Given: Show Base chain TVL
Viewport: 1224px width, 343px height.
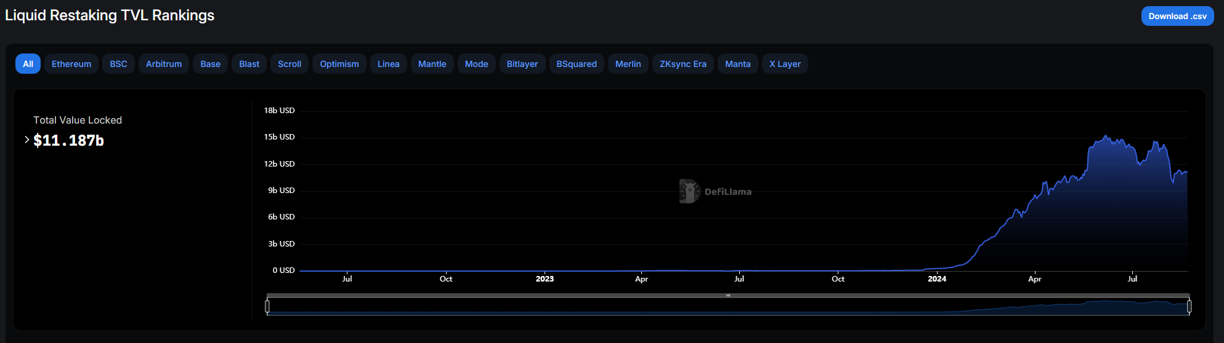Looking at the screenshot, I should click(210, 64).
